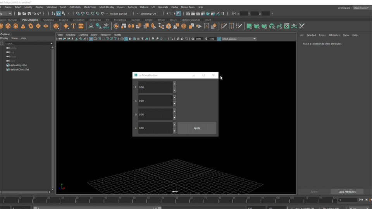Open the file folder icon in toolbar
The height and width of the screenshot is (209, 372).
coord(24,14)
